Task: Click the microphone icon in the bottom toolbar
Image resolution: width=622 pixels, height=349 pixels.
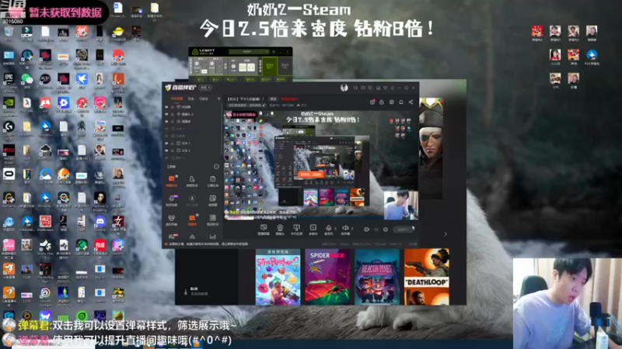Action: pos(328,228)
